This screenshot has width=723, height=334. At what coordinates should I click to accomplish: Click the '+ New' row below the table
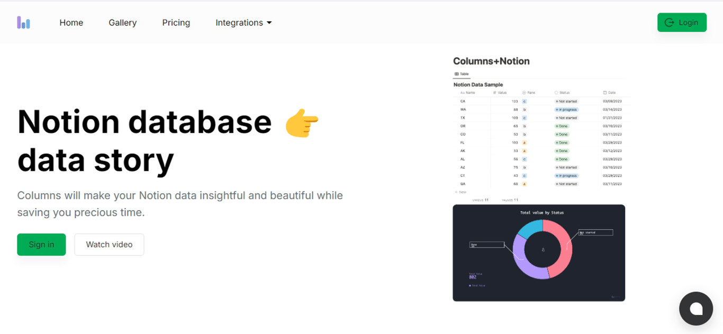[460, 192]
